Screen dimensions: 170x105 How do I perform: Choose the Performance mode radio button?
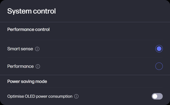(159, 66)
